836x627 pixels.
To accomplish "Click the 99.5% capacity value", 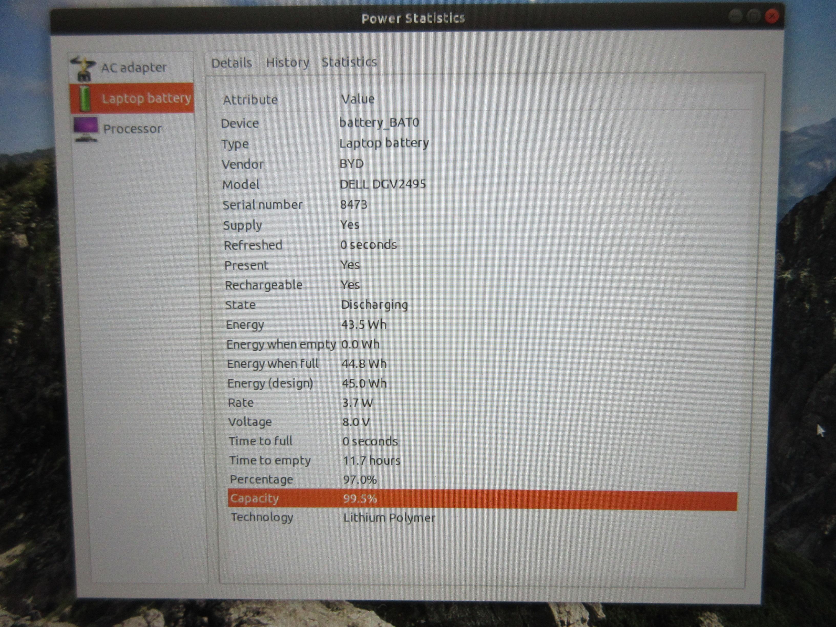I will click(x=360, y=498).
